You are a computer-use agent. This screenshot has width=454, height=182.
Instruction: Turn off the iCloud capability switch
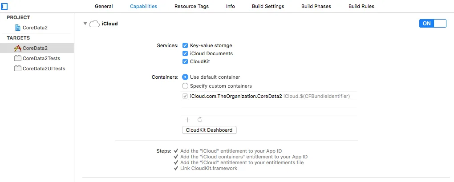coord(433,24)
